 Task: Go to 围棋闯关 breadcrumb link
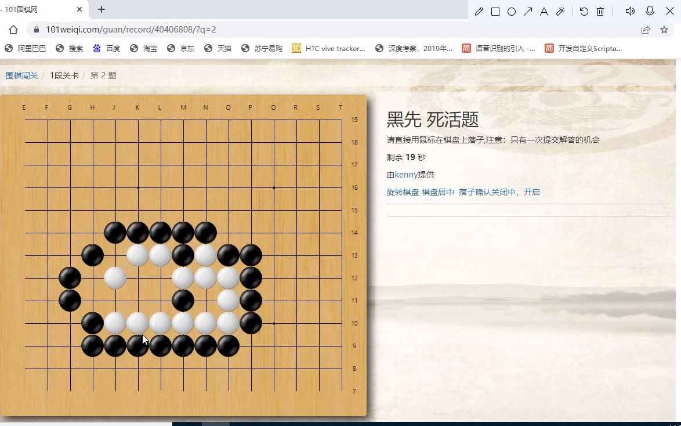point(21,75)
